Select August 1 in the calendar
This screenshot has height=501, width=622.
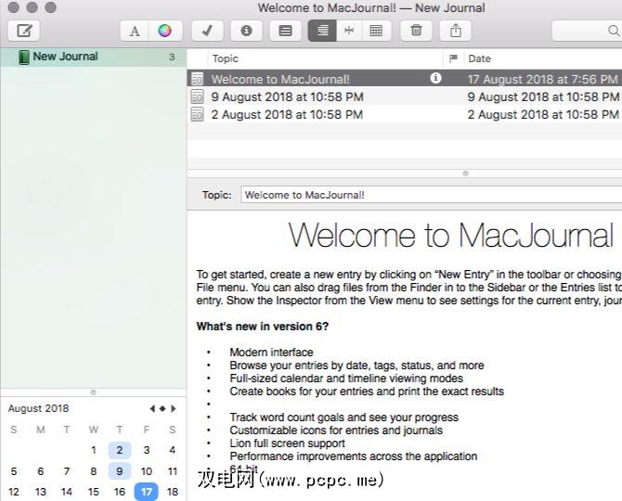point(94,450)
